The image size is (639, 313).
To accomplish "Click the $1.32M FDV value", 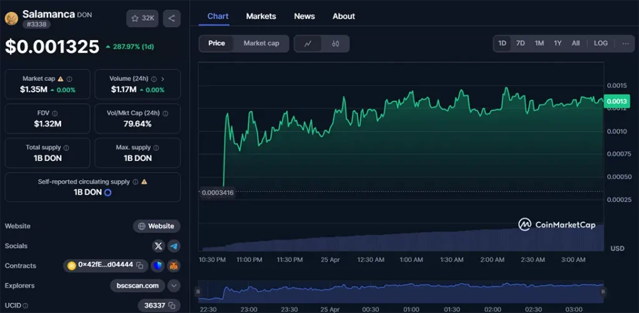I will pyautogui.click(x=47, y=124).
